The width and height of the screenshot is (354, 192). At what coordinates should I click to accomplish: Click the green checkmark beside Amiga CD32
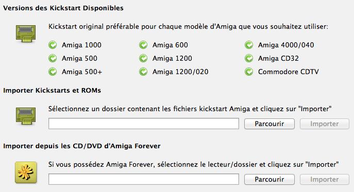(249, 58)
